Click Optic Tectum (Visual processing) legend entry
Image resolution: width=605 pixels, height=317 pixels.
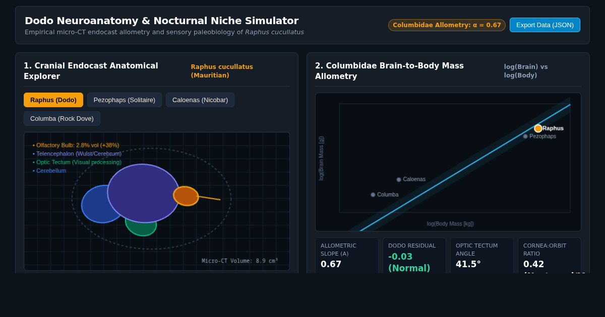pyautogui.click(x=77, y=162)
